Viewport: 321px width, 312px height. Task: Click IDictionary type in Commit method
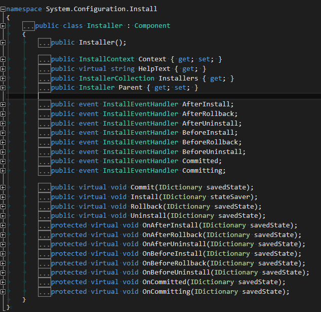click(180, 187)
